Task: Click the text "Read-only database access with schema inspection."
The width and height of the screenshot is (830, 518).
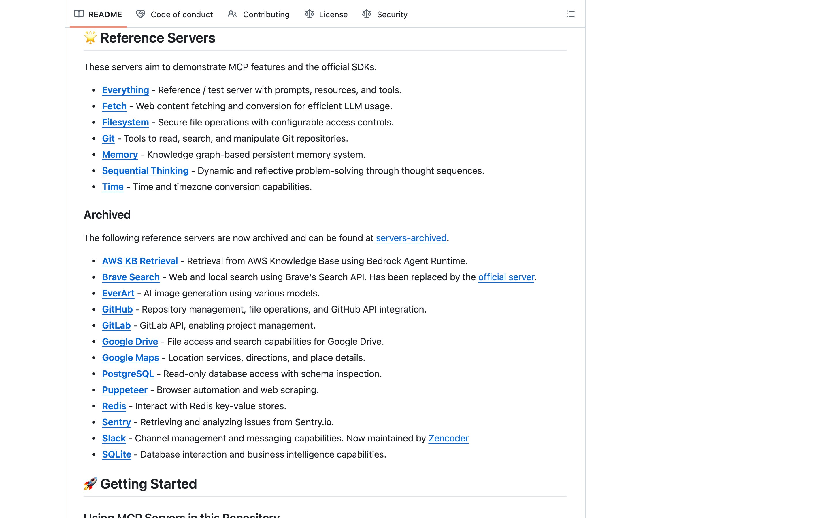Action: pyautogui.click(x=273, y=374)
